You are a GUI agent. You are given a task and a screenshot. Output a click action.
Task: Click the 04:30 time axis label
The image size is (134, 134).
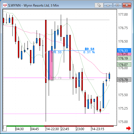click(x=20, y=129)
